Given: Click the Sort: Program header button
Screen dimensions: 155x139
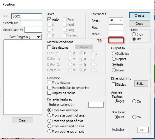Looking at the screenshot, I should [20, 37].
